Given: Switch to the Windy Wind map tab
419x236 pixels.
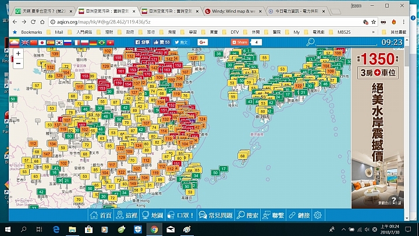Looking at the screenshot, I should click(x=233, y=11).
